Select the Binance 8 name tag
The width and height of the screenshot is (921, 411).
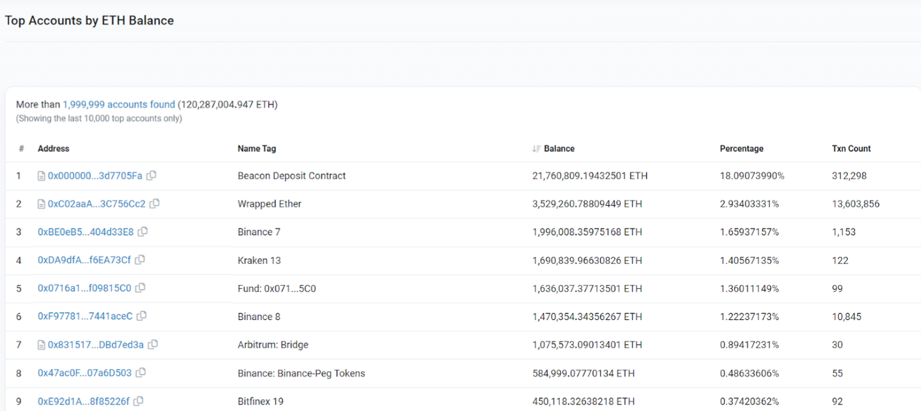click(259, 316)
